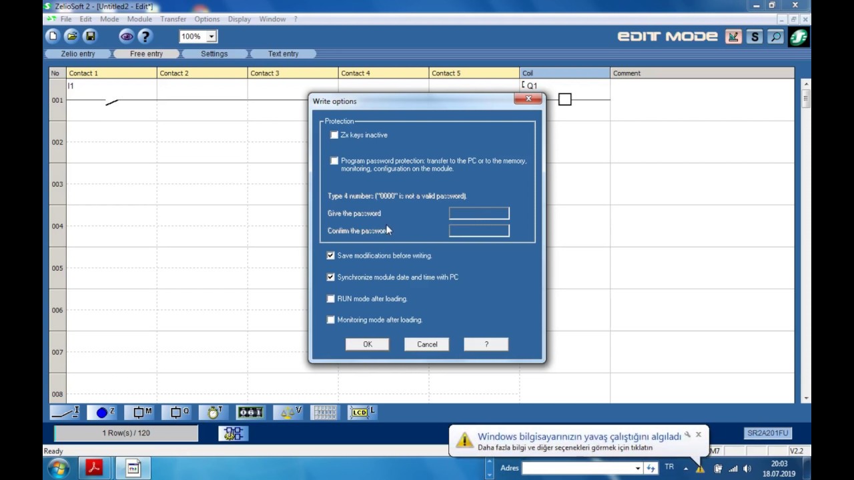Select Zx keys blue circle icon
The width and height of the screenshot is (854, 480).
[103, 413]
